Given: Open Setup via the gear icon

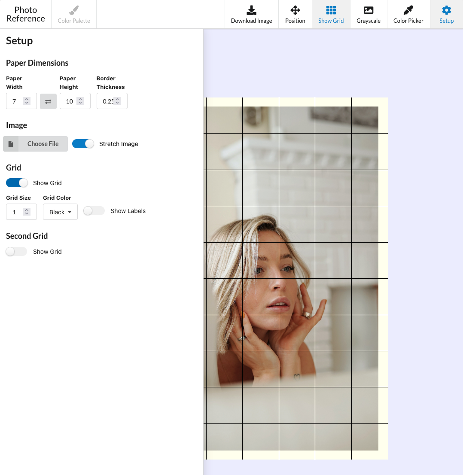Looking at the screenshot, I should tap(446, 10).
